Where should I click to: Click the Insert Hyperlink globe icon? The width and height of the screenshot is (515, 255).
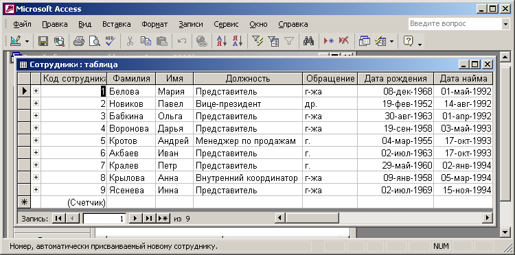(x=202, y=41)
